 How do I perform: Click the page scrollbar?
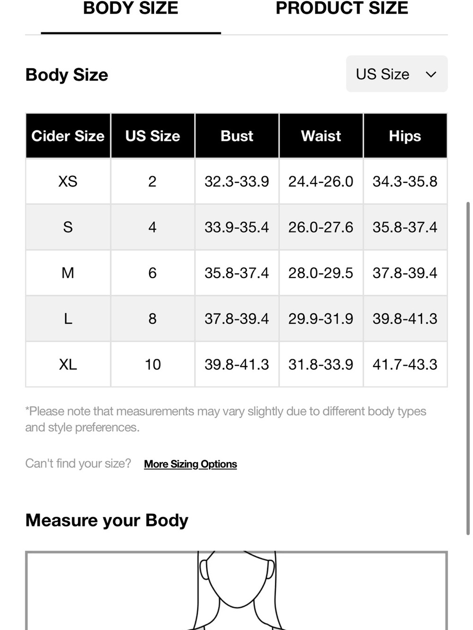[x=468, y=369]
